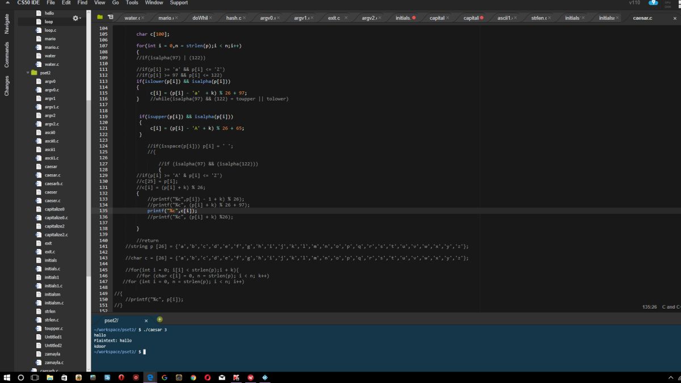Open the Navigate side panel
This screenshot has height=383, width=681.
pos(7,24)
